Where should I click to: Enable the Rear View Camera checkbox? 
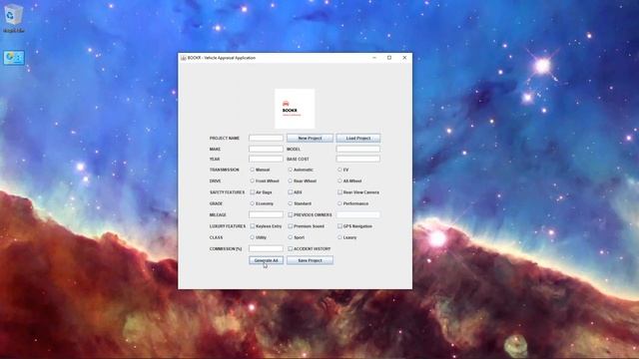pos(339,192)
